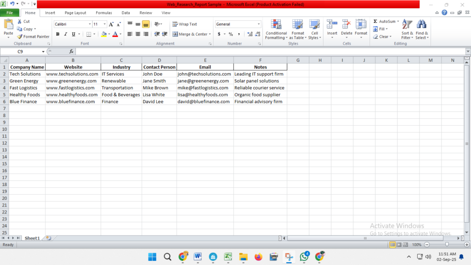This screenshot has width=471, height=265.
Task: Open the Find & Select binoculars
Action: [x=421, y=29]
